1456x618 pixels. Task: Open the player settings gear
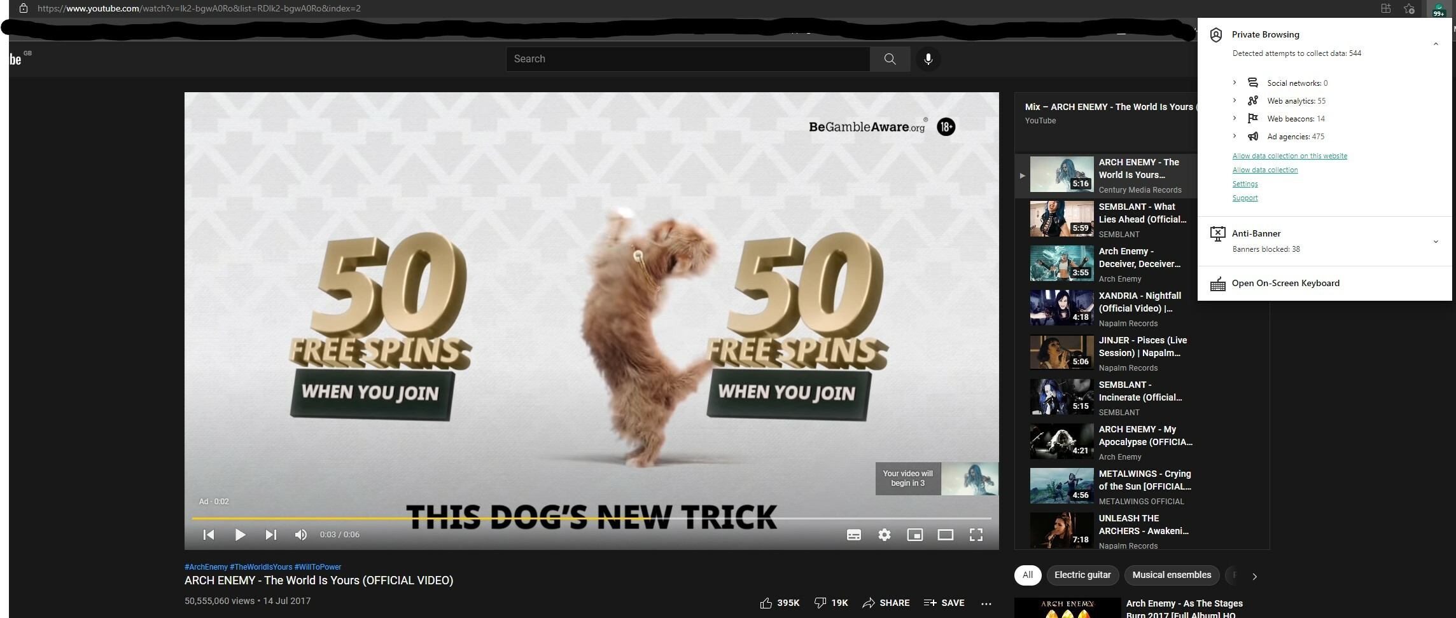point(885,535)
